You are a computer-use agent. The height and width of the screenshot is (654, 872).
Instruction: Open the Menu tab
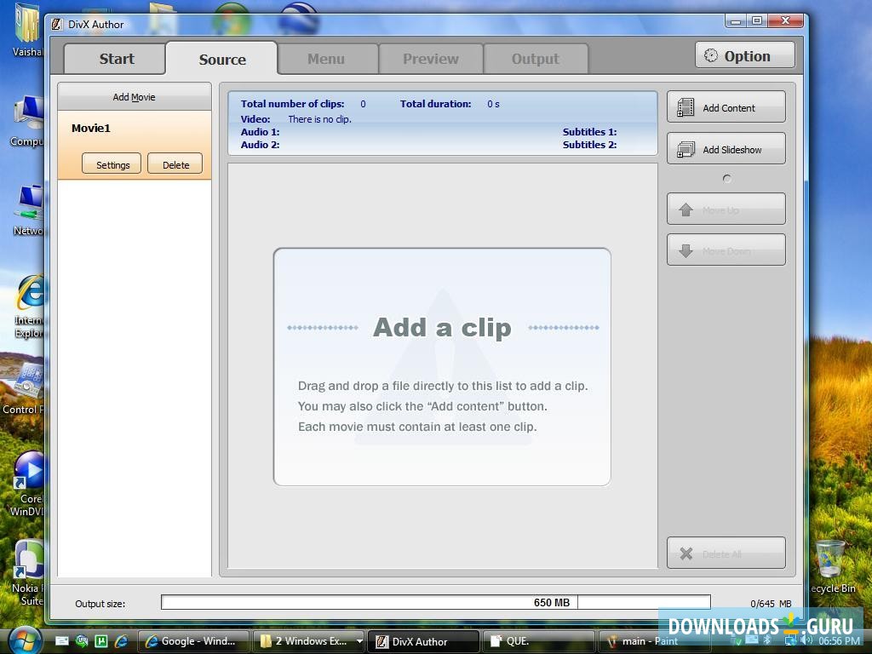[x=326, y=59]
